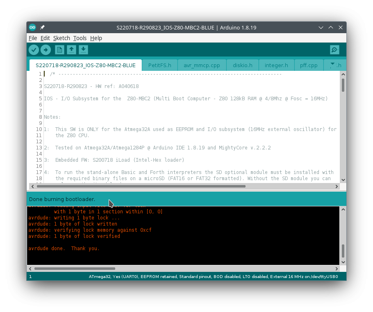Viewport: 373px width, 312px height.
Task: Toggle the window pin icon
Action: [x=42, y=27]
